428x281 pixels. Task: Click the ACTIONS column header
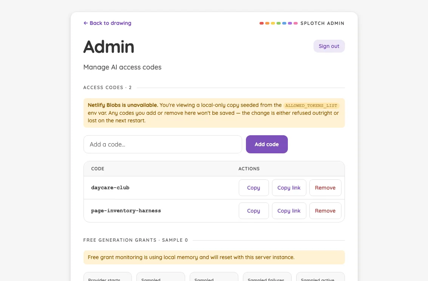coord(249,168)
